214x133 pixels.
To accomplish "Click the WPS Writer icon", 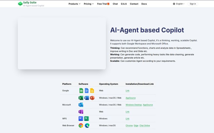I will point(81,119).
